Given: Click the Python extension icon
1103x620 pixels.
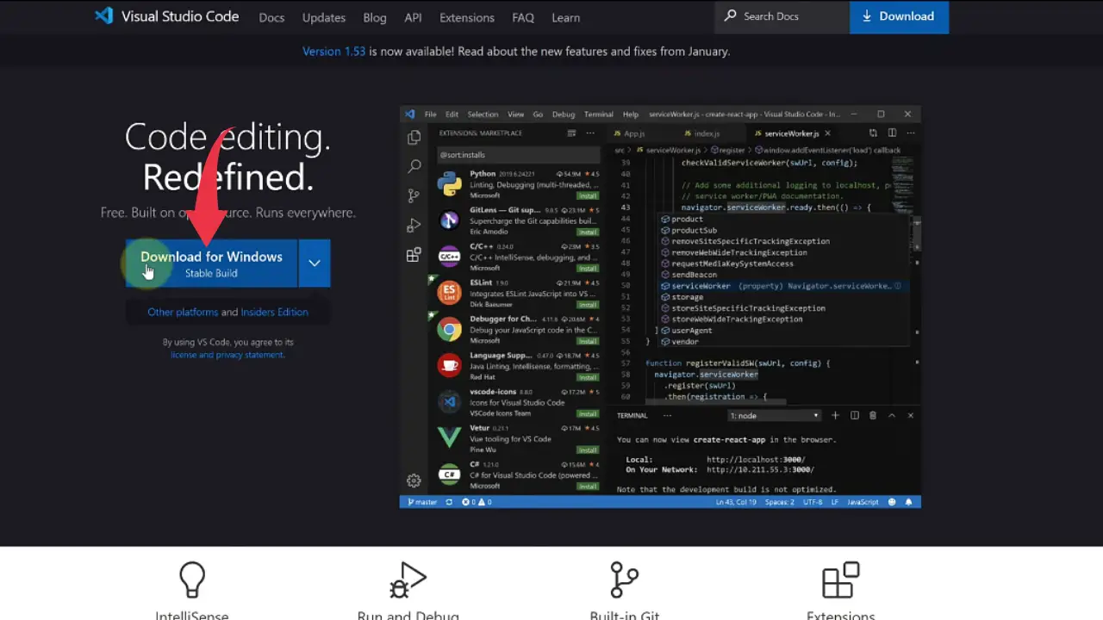Looking at the screenshot, I should click(x=449, y=183).
